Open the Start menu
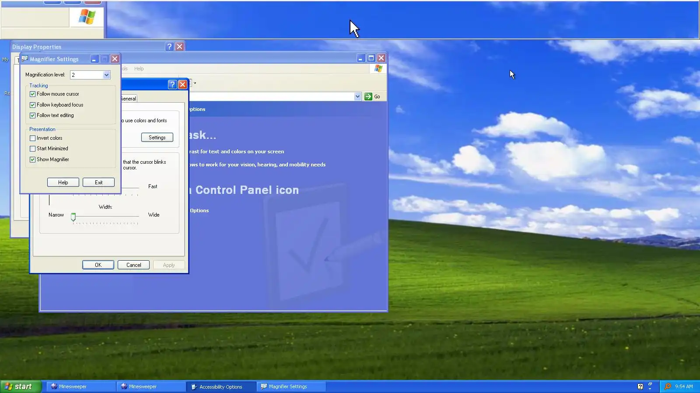 tap(21, 386)
